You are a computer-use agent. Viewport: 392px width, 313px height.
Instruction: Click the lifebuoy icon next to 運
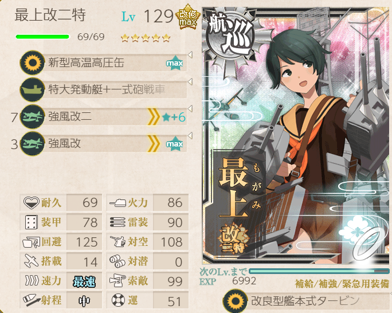point(118,300)
